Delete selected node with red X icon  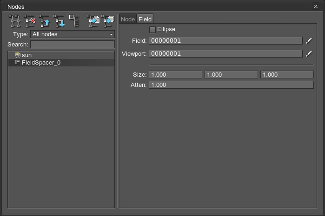(x=30, y=21)
